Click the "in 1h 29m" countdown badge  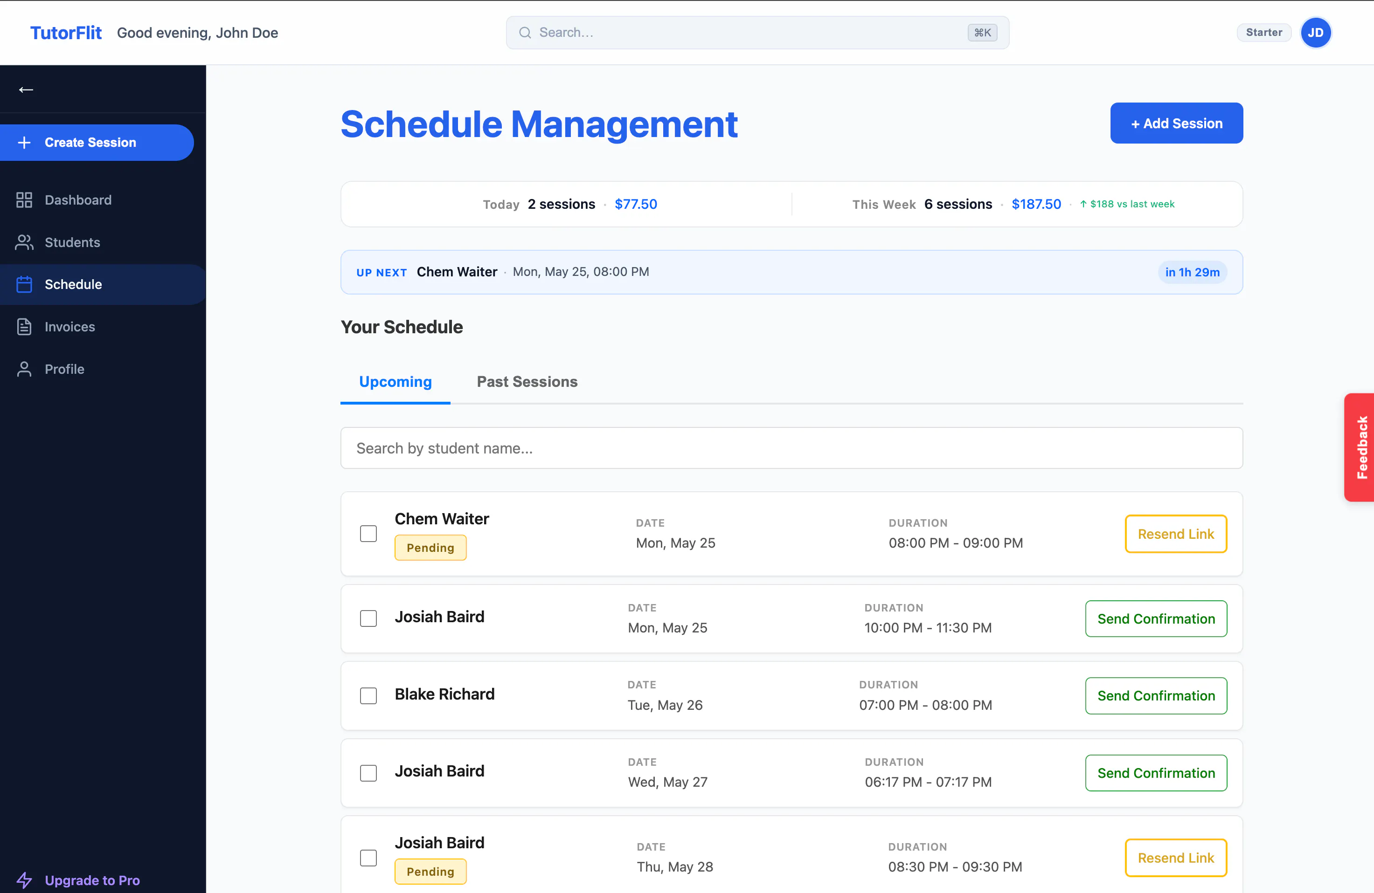point(1192,272)
